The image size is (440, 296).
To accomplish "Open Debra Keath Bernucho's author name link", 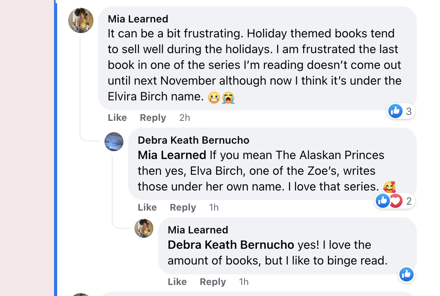I will coord(193,140).
